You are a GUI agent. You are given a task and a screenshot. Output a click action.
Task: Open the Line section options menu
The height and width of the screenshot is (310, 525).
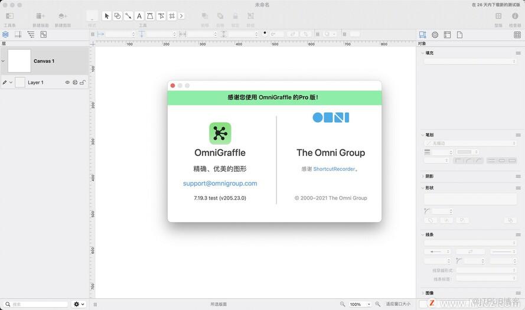[518, 234]
